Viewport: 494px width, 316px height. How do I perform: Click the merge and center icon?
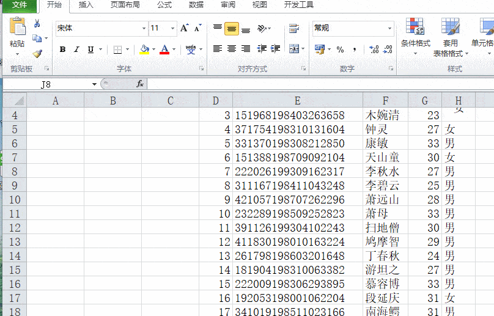[294, 48]
